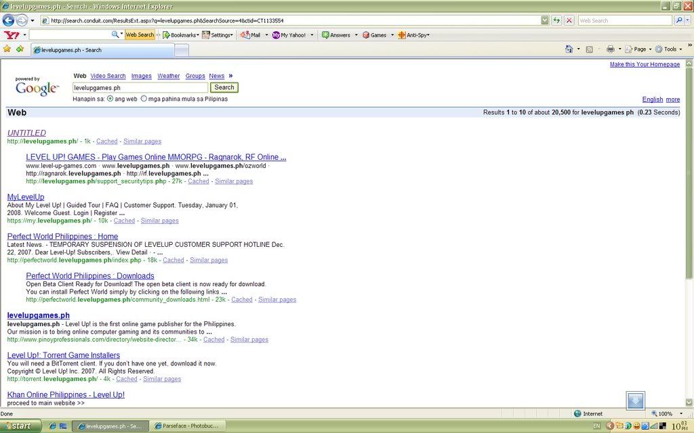694x433 pixels.
Task: Expand the Tools menu dropdown
Action: pos(669,49)
